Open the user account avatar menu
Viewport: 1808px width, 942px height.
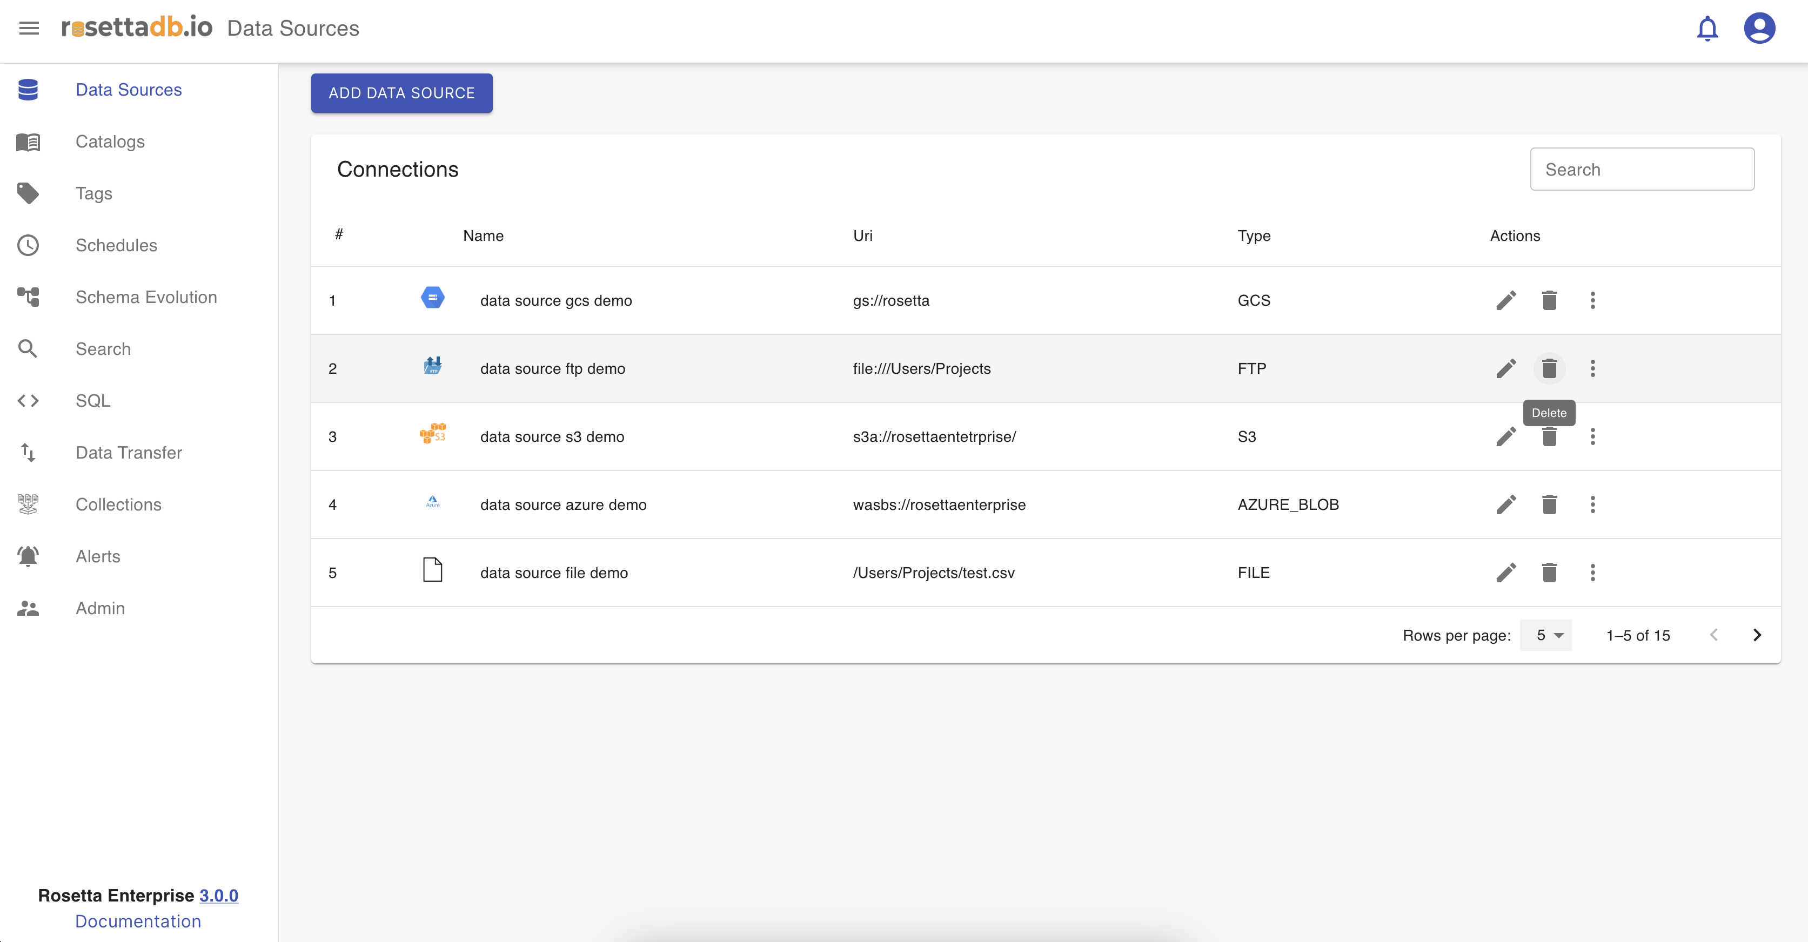pyautogui.click(x=1759, y=29)
